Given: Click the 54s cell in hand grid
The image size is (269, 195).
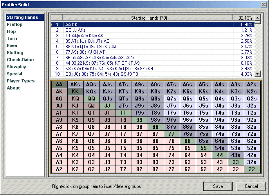Looking at the screenshot, I should (x=220, y=148).
